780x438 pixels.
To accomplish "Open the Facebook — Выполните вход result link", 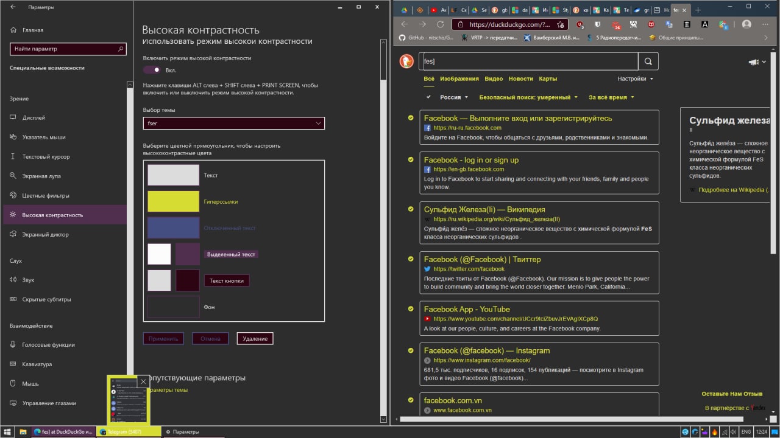I will click(518, 118).
